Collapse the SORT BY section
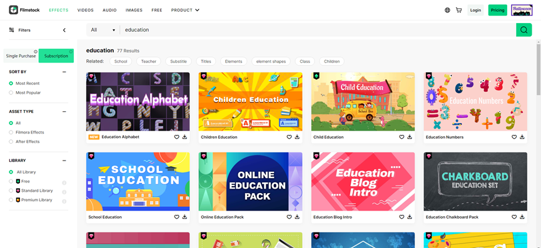This screenshot has width=541, height=248. pyautogui.click(x=64, y=72)
